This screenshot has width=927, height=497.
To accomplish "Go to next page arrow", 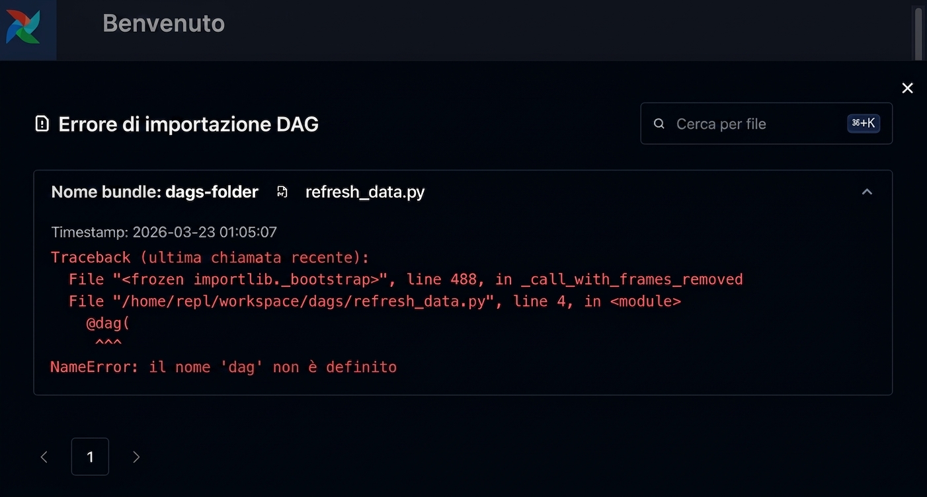I will click(136, 457).
